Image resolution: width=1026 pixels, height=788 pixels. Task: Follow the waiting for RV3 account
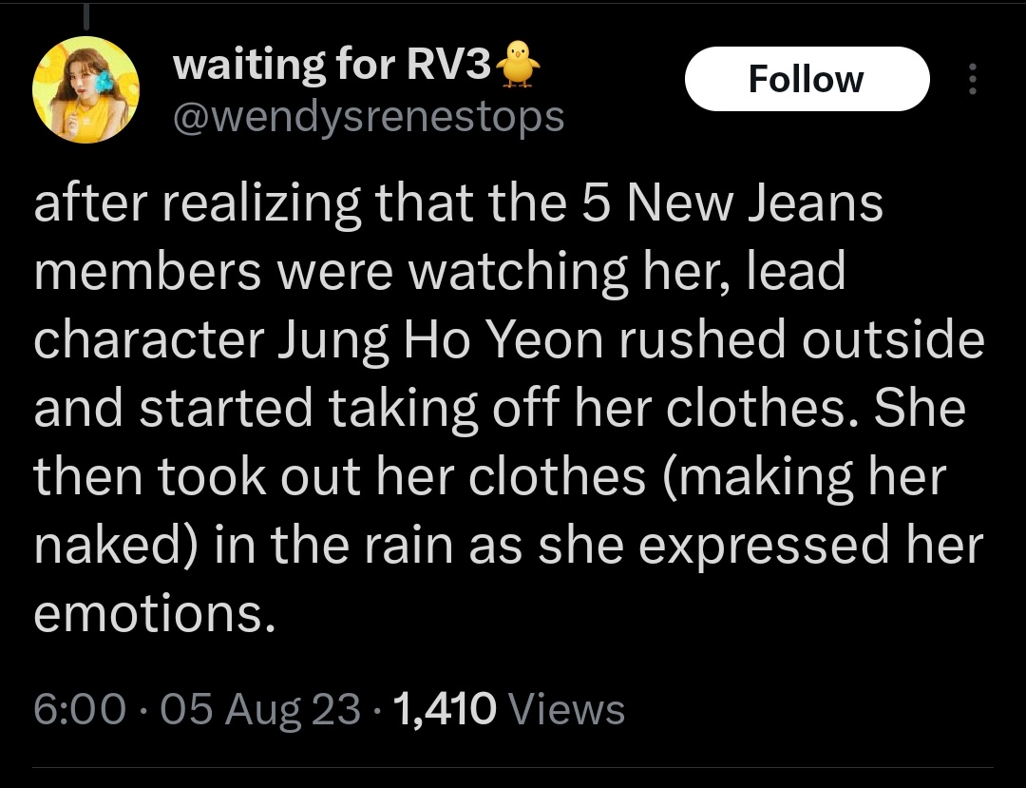[807, 79]
